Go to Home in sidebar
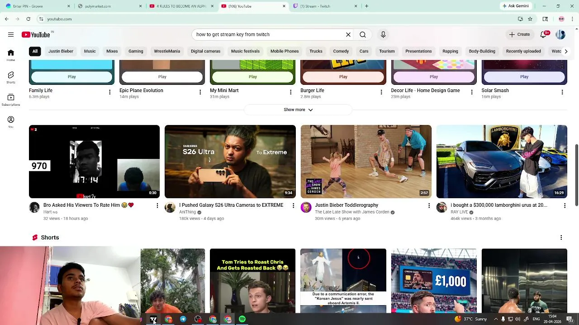This screenshot has width=579, height=325. pyautogui.click(x=11, y=55)
